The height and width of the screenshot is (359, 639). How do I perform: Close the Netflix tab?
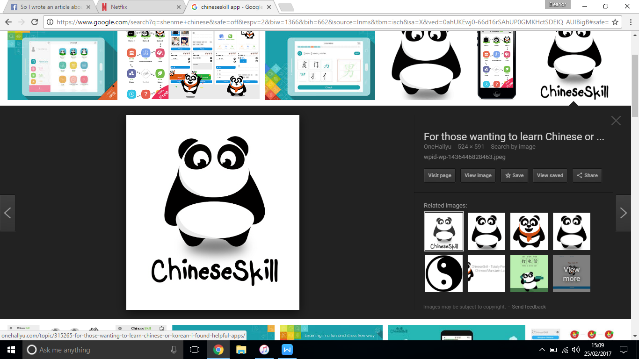click(x=178, y=7)
